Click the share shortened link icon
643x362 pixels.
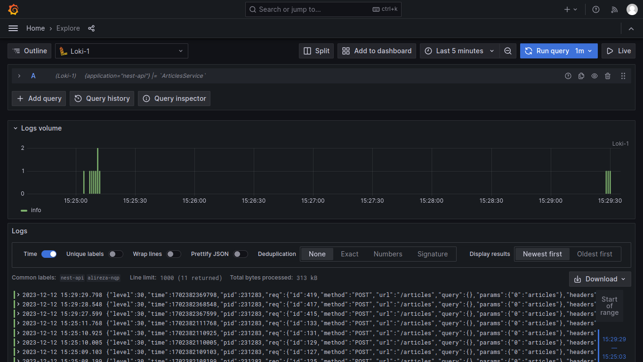(91, 28)
